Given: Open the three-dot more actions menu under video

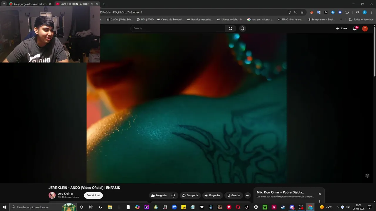Looking at the screenshot, I should coord(248,195).
